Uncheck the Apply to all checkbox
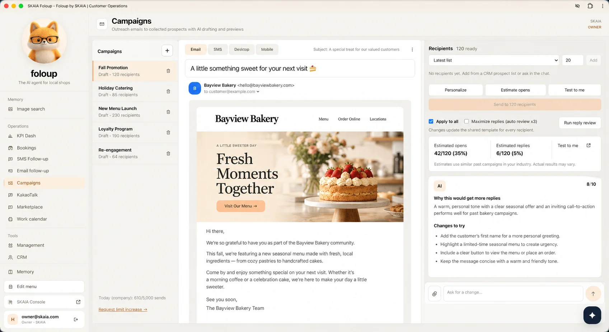609x332 pixels. click(x=431, y=121)
